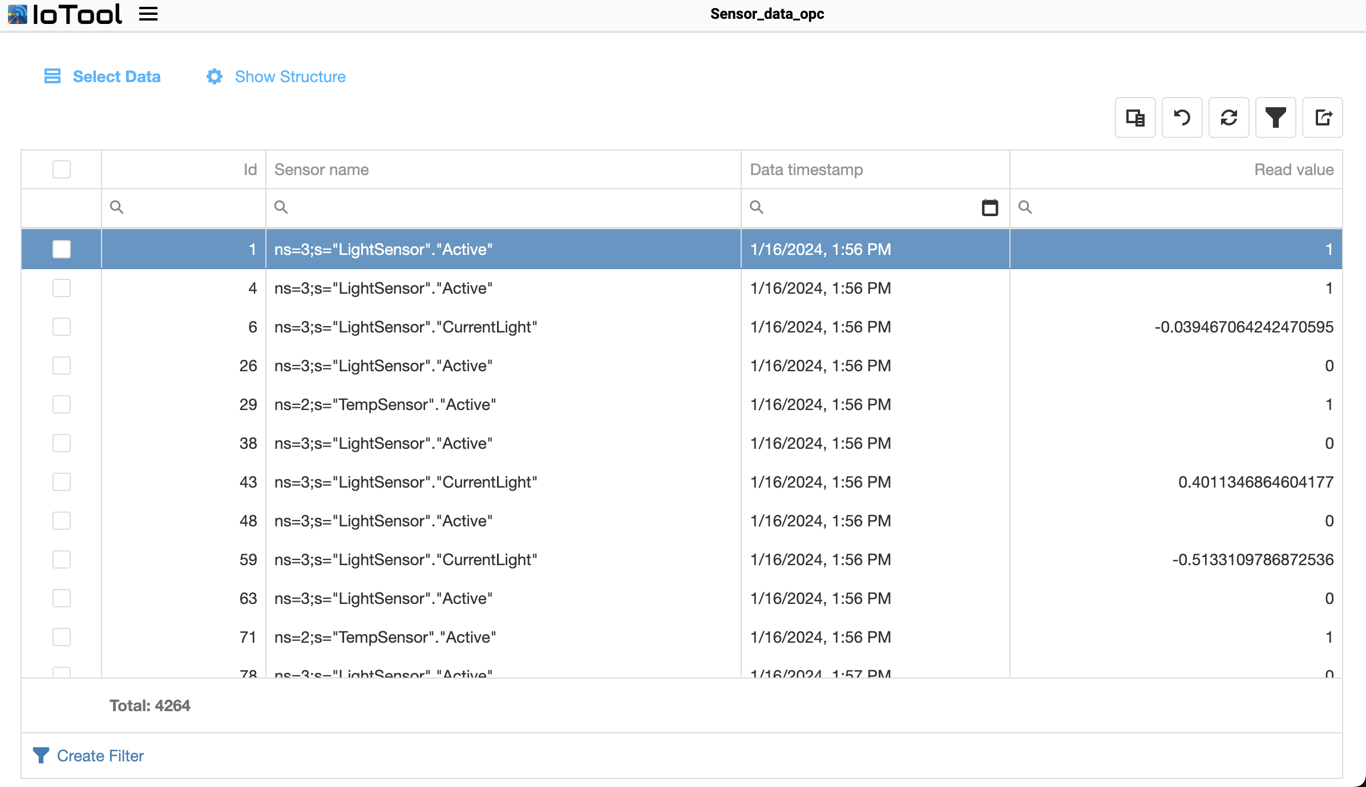Screen dimensions: 1366x787
Task: Sort by the Data timestamp column header
Action: (x=875, y=169)
